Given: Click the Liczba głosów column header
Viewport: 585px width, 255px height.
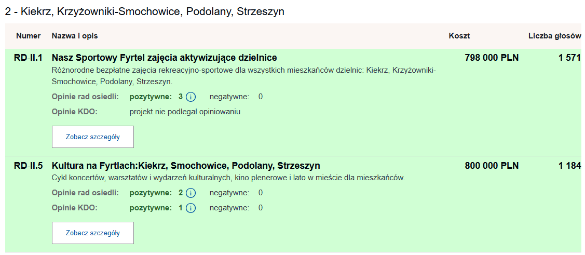Looking at the screenshot, I should click(554, 36).
